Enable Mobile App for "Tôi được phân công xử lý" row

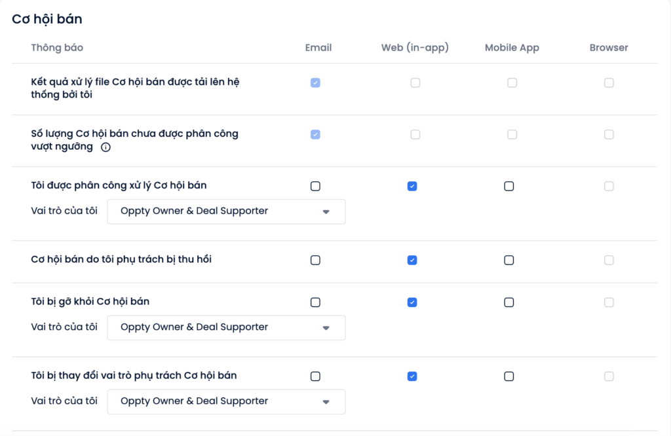[x=508, y=187]
